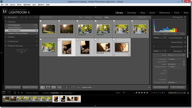Go forward with filmstrip right arrow
Image resolution: width=192 pixels, height=108 pixels.
[22, 93]
